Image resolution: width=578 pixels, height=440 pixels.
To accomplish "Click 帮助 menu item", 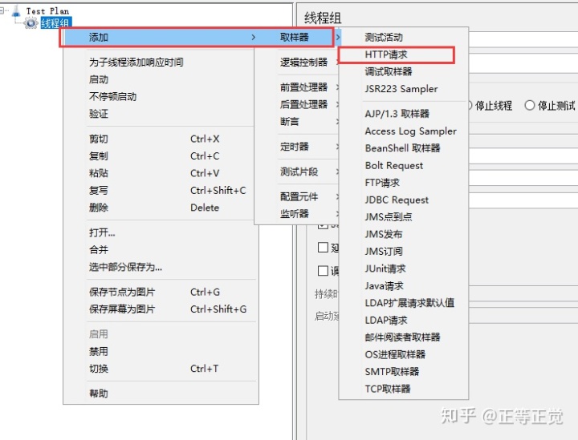I will pos(161,394).
